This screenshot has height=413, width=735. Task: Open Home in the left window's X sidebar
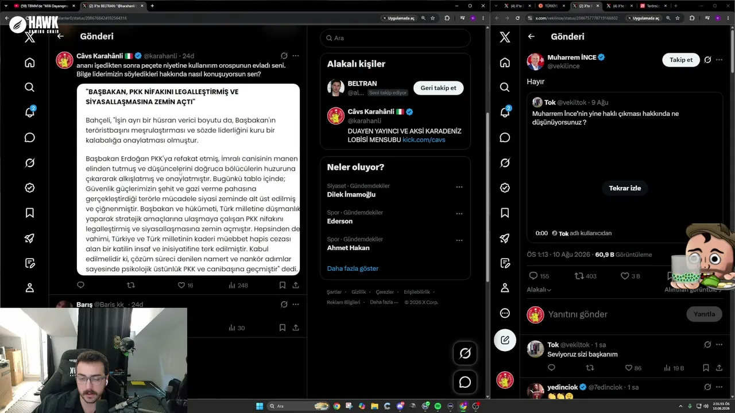(30, 62)
